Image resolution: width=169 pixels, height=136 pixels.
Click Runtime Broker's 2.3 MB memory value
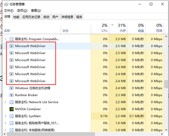click(121, 95)
